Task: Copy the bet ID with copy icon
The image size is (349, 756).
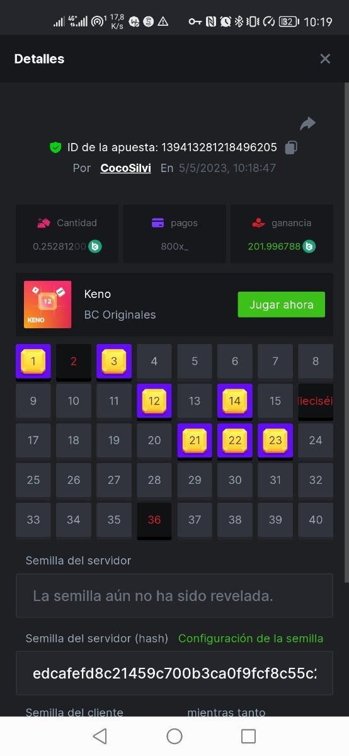Action: coord(290,147)
